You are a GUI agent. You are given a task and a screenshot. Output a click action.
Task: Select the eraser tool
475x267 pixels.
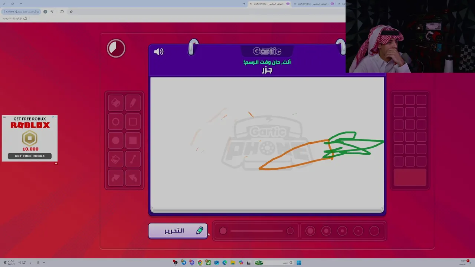(115, 103)
